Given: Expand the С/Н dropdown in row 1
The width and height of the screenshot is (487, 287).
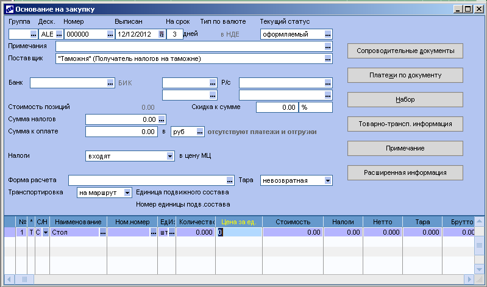Looking at the screenshot, I should click(45, 232).
